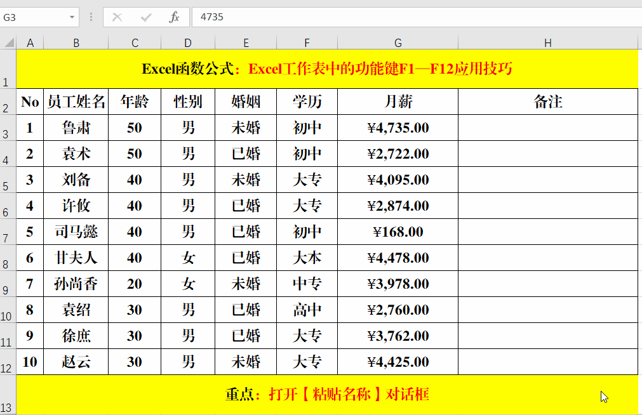Select salary cell ¥2,874.00
Screen dimensions: 642x415
(398, 206)
